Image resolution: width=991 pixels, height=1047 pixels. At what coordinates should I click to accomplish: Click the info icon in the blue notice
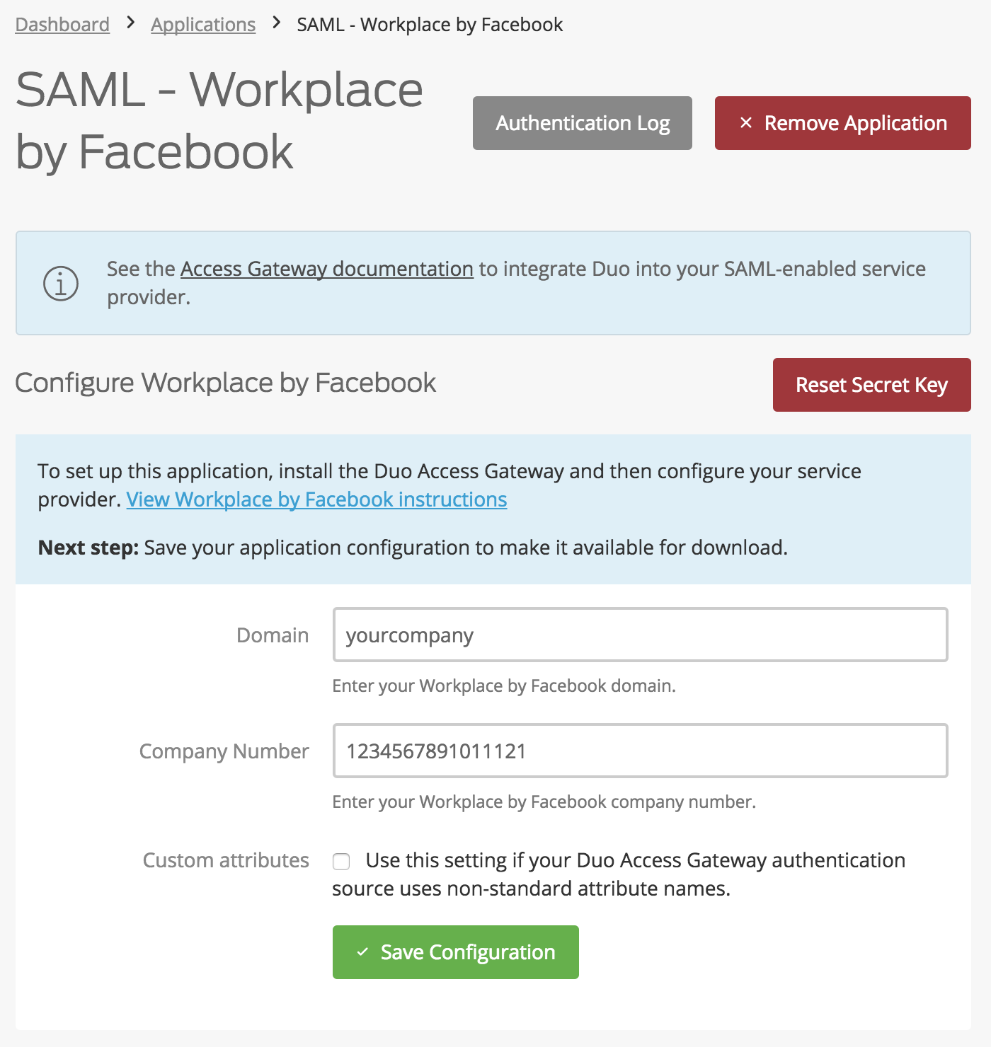pos(59,283)
